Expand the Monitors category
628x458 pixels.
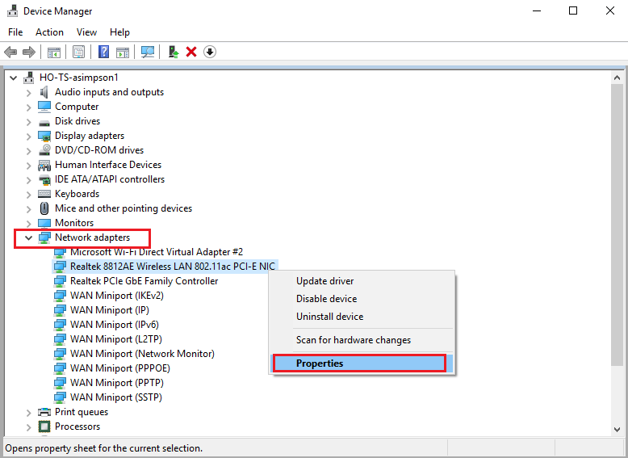[x=28, y=224]
